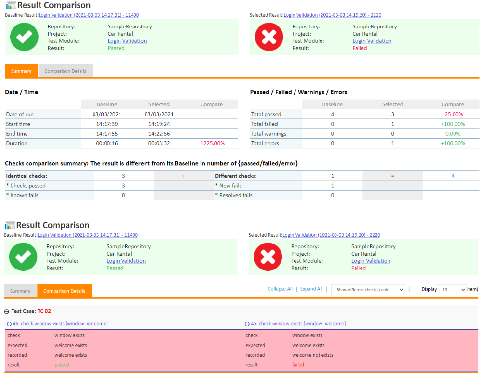The image size is (482, 385).
Task: Open upper Selected Result link ending 2220
Action: pyautogui.click(x=332, y=15)
